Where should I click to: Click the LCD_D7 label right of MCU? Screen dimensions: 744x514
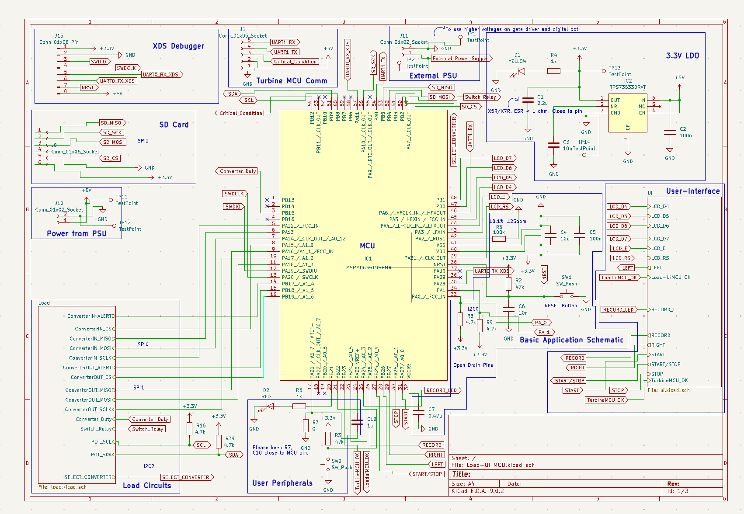504,158
